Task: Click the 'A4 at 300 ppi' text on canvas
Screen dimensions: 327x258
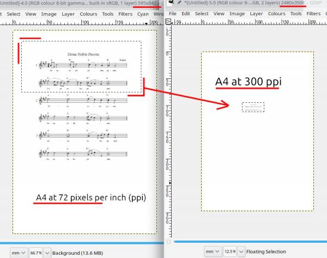Action: tap(248, 82)
